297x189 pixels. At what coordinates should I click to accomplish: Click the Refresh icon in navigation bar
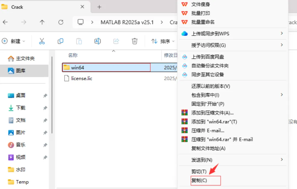click(x=61, y=22)
